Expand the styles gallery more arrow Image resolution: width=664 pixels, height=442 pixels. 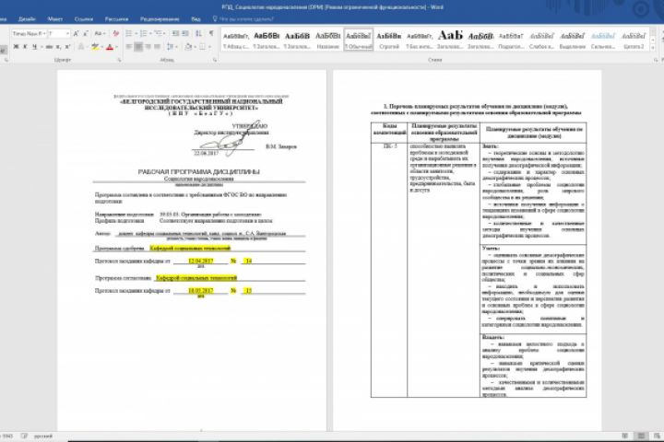[653, 48]
